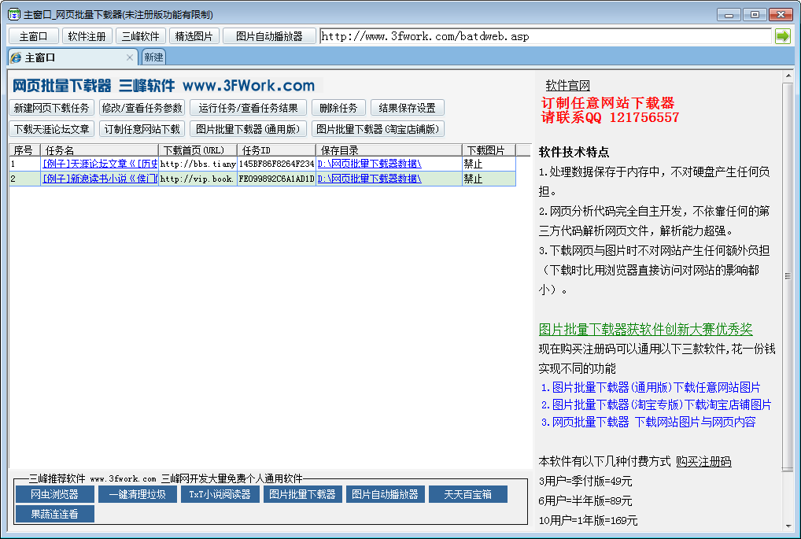Open link 1 图片批量下载器(通用版)
Image resolution: width=801 pixels, height=539 pixels.
[x=650, y=387]
